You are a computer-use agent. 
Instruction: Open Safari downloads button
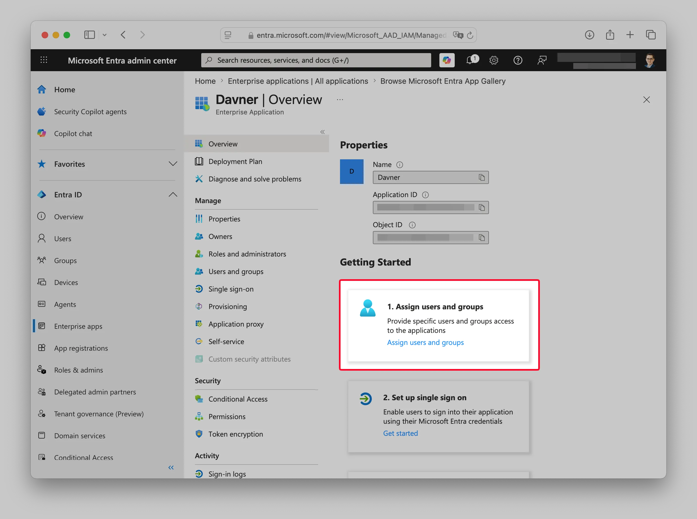coord(589,34)
